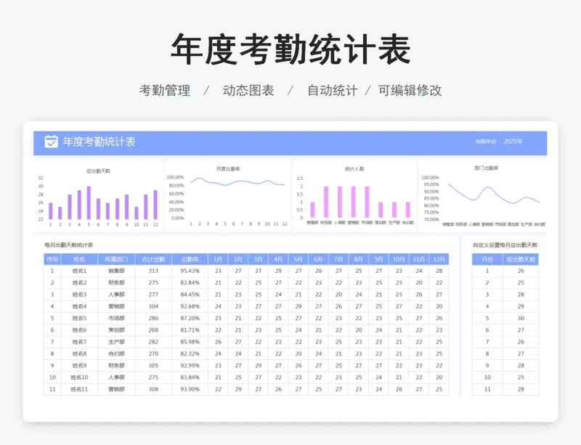Click the 应出勤天数 bar chart
The width and height of the screenshot is (581, 445).
[98, 197]
